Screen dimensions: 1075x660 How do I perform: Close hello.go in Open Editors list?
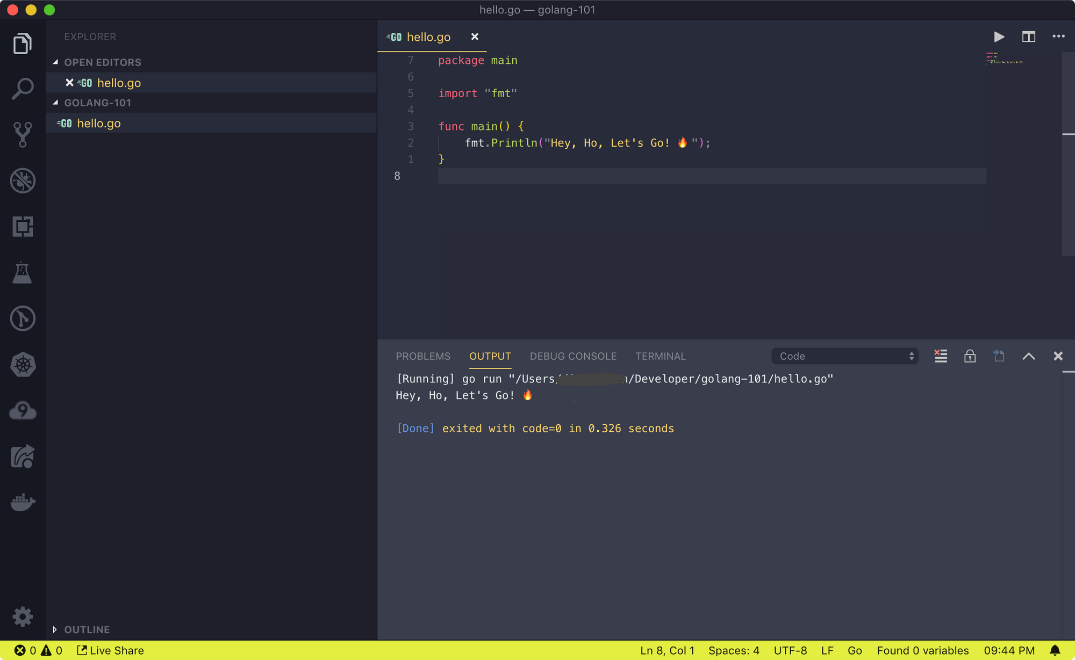click(69, 83)
